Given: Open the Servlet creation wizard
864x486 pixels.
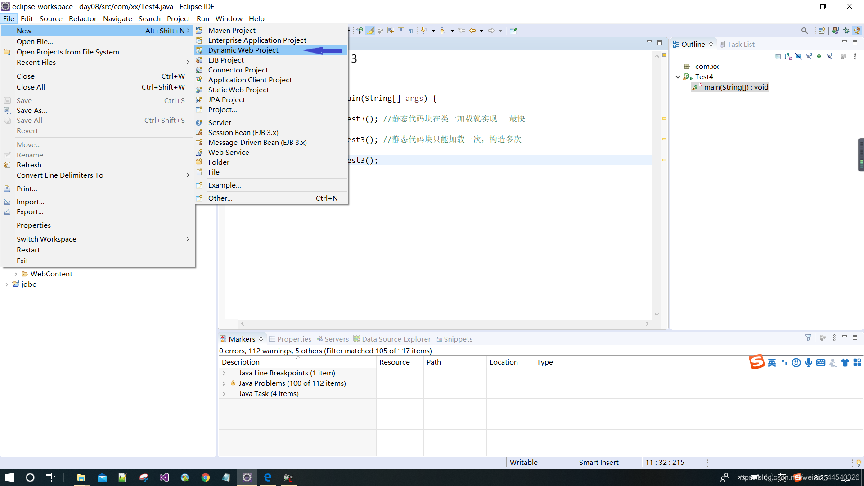Looking at the screenshot, I should click(220, 122).
